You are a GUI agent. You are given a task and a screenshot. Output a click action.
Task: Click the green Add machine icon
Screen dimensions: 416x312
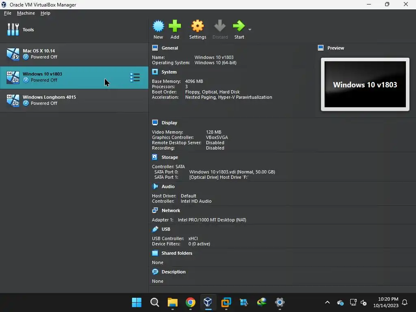click(175, 26)
